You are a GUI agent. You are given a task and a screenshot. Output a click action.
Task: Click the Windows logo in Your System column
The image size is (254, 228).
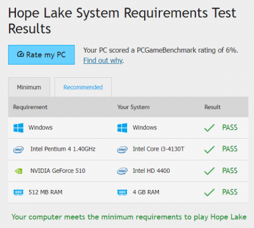[123, 128]
